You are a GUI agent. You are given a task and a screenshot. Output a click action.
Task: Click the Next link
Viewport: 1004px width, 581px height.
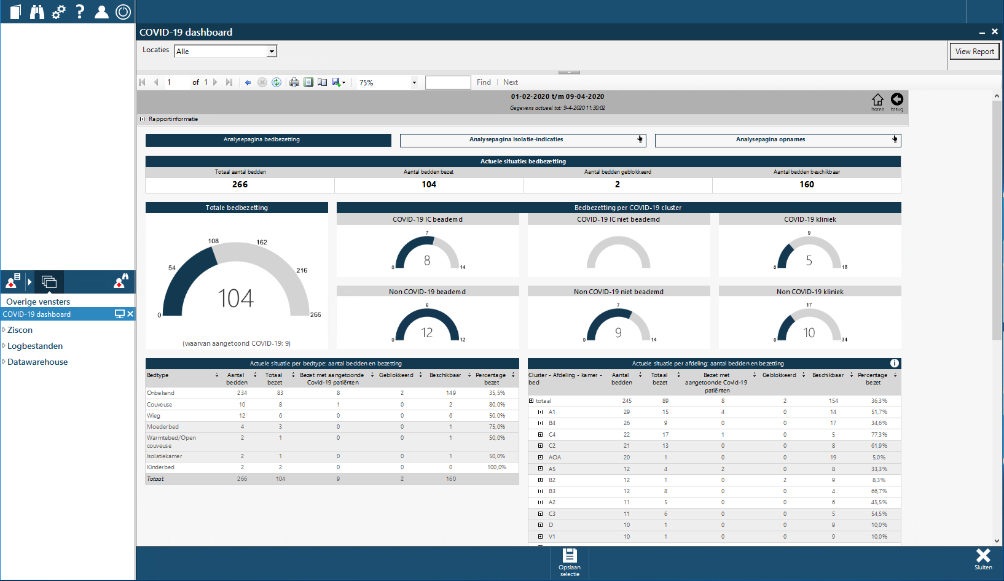point(511,82)
